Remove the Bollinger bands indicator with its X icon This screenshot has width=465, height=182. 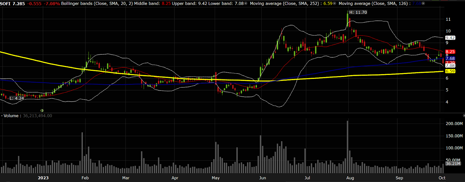click(246, 3)
